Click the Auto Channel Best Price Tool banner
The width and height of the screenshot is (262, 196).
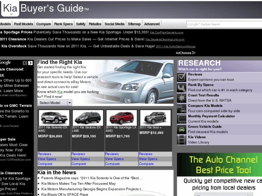(219, 165)
